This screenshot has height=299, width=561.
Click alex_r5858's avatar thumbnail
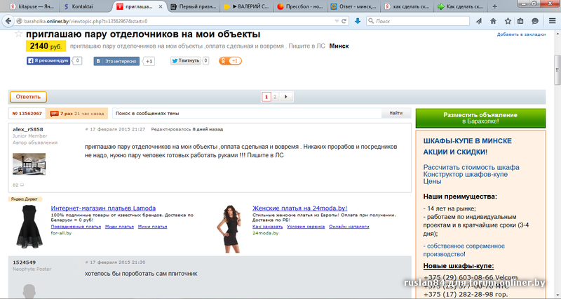[29, 164]
